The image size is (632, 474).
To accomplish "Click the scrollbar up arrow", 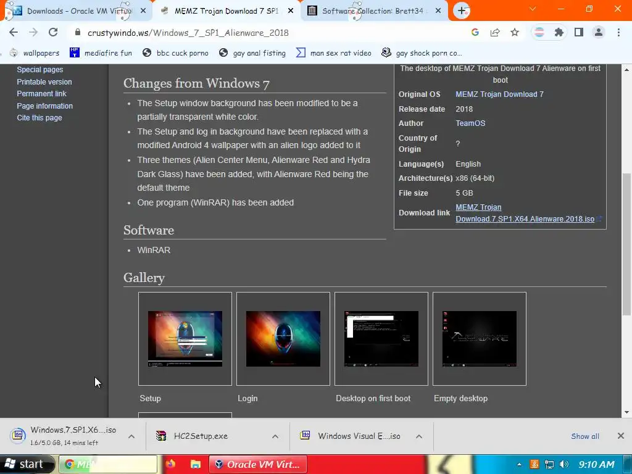I will click(627, 70).
